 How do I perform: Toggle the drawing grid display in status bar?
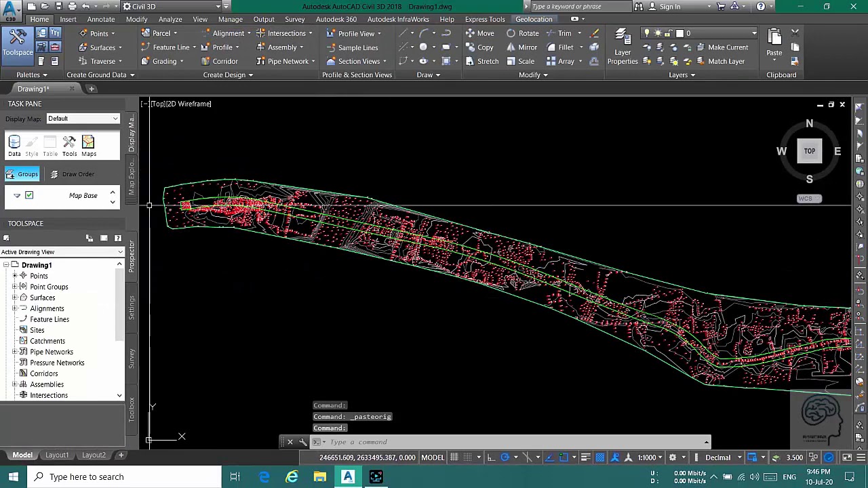tap(454, 457)
